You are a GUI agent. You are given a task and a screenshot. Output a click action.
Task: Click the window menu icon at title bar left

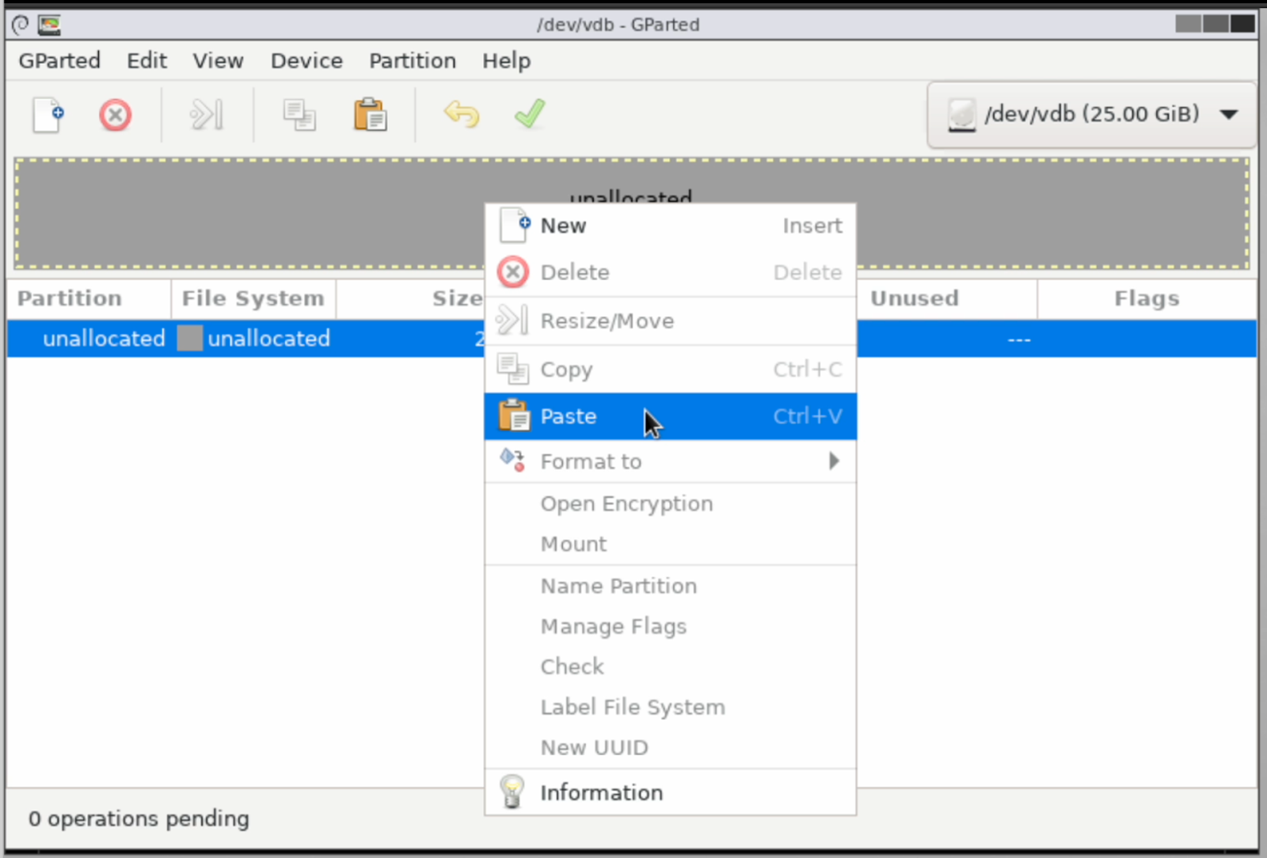[21, 25]
